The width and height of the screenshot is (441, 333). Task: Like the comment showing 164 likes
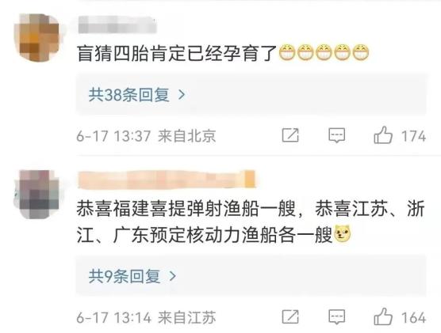click(383, 316)
